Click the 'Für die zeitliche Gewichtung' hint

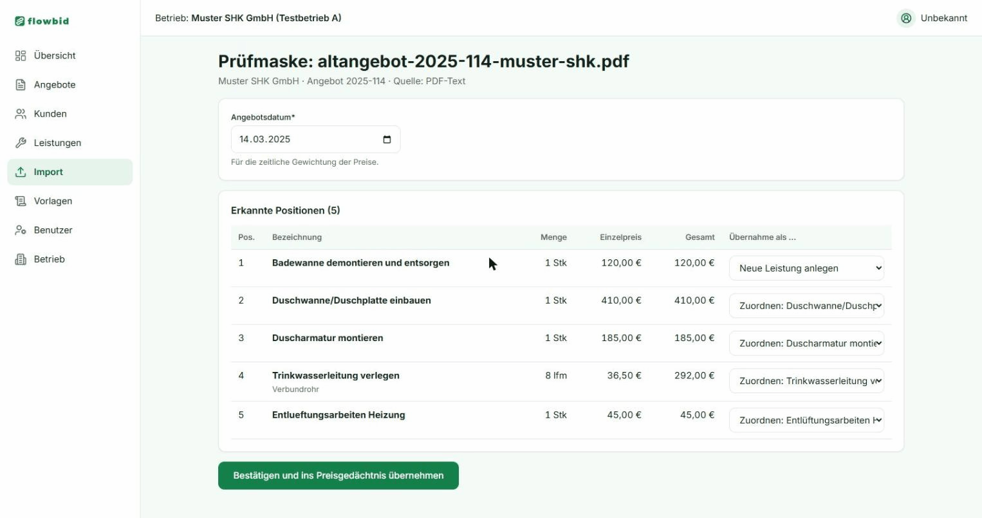[304, 162]
